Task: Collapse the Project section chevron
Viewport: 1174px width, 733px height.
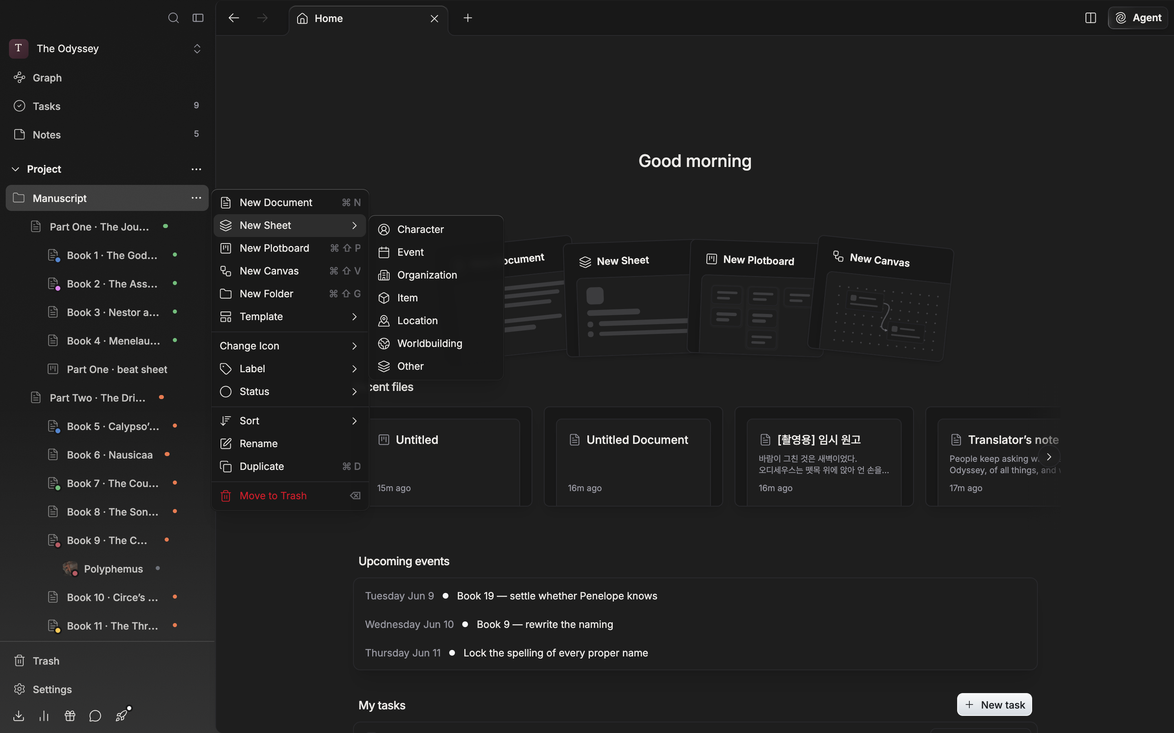Action: click(x=15, y=169)
